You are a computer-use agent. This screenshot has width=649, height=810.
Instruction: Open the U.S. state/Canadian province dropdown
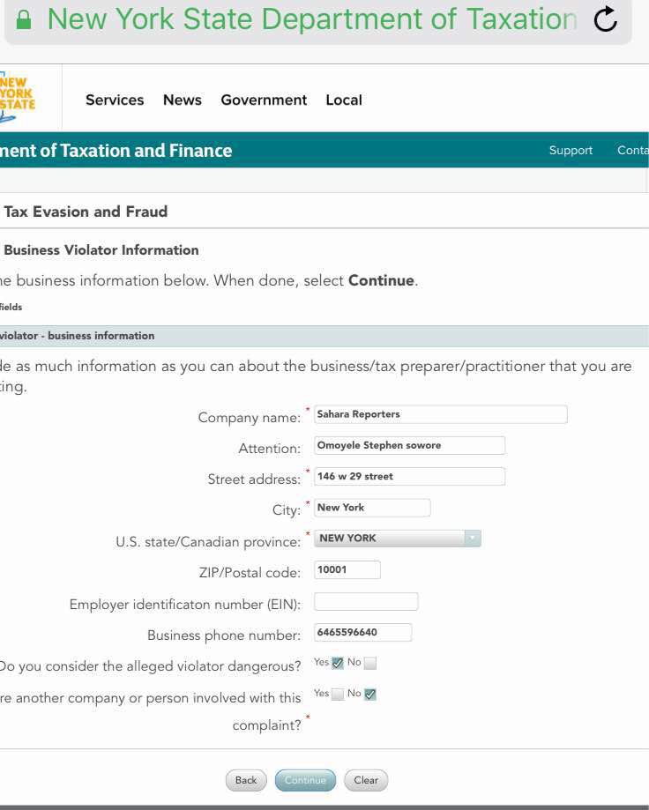coord(398,539)
